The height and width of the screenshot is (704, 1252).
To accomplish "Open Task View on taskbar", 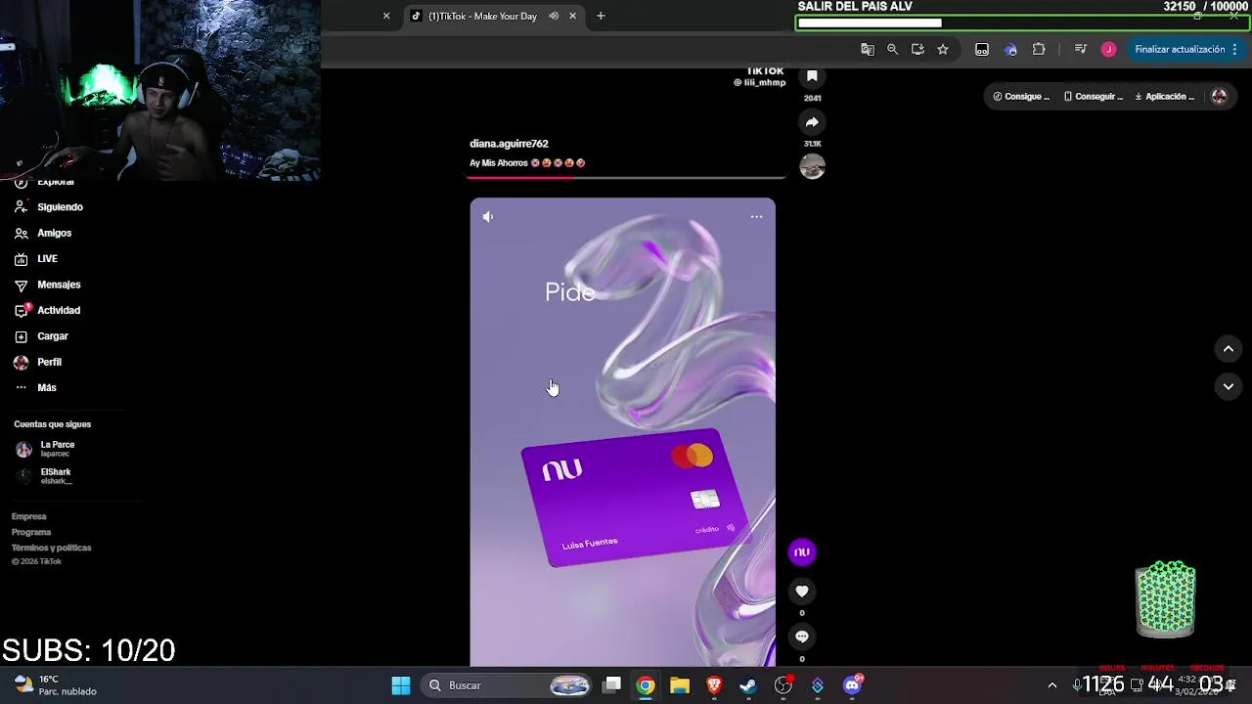I will [x=612, y=685].
